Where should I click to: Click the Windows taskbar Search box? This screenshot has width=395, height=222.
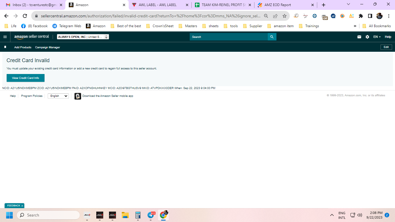(x=48, y=215)
